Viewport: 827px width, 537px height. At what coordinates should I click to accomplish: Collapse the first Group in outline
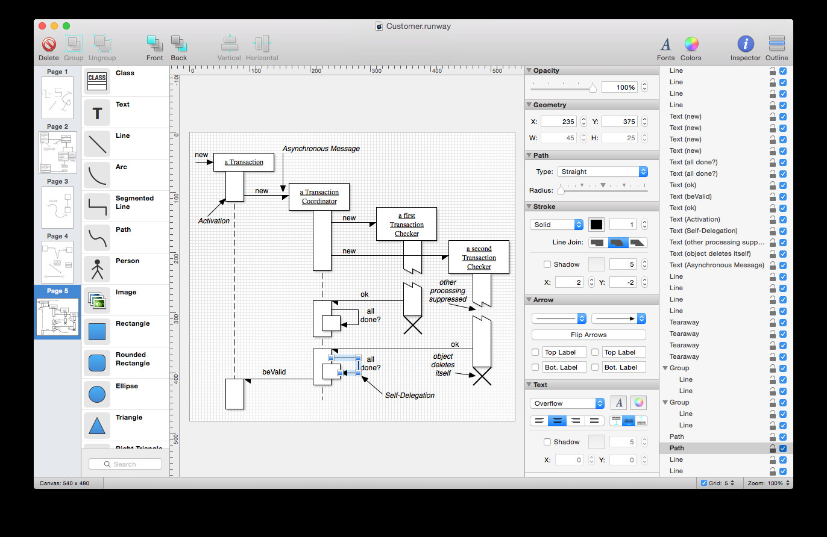665,368
